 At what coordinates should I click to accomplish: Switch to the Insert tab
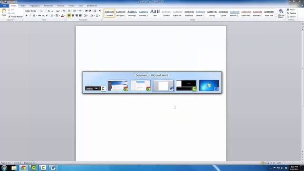click(23, 6)
